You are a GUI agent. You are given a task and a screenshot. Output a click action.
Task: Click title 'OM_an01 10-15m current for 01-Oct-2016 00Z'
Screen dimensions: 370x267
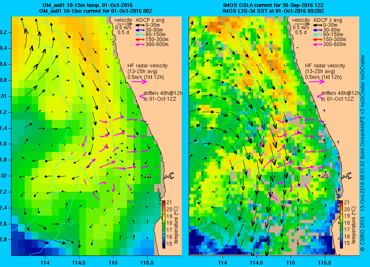tap(96, 11)
